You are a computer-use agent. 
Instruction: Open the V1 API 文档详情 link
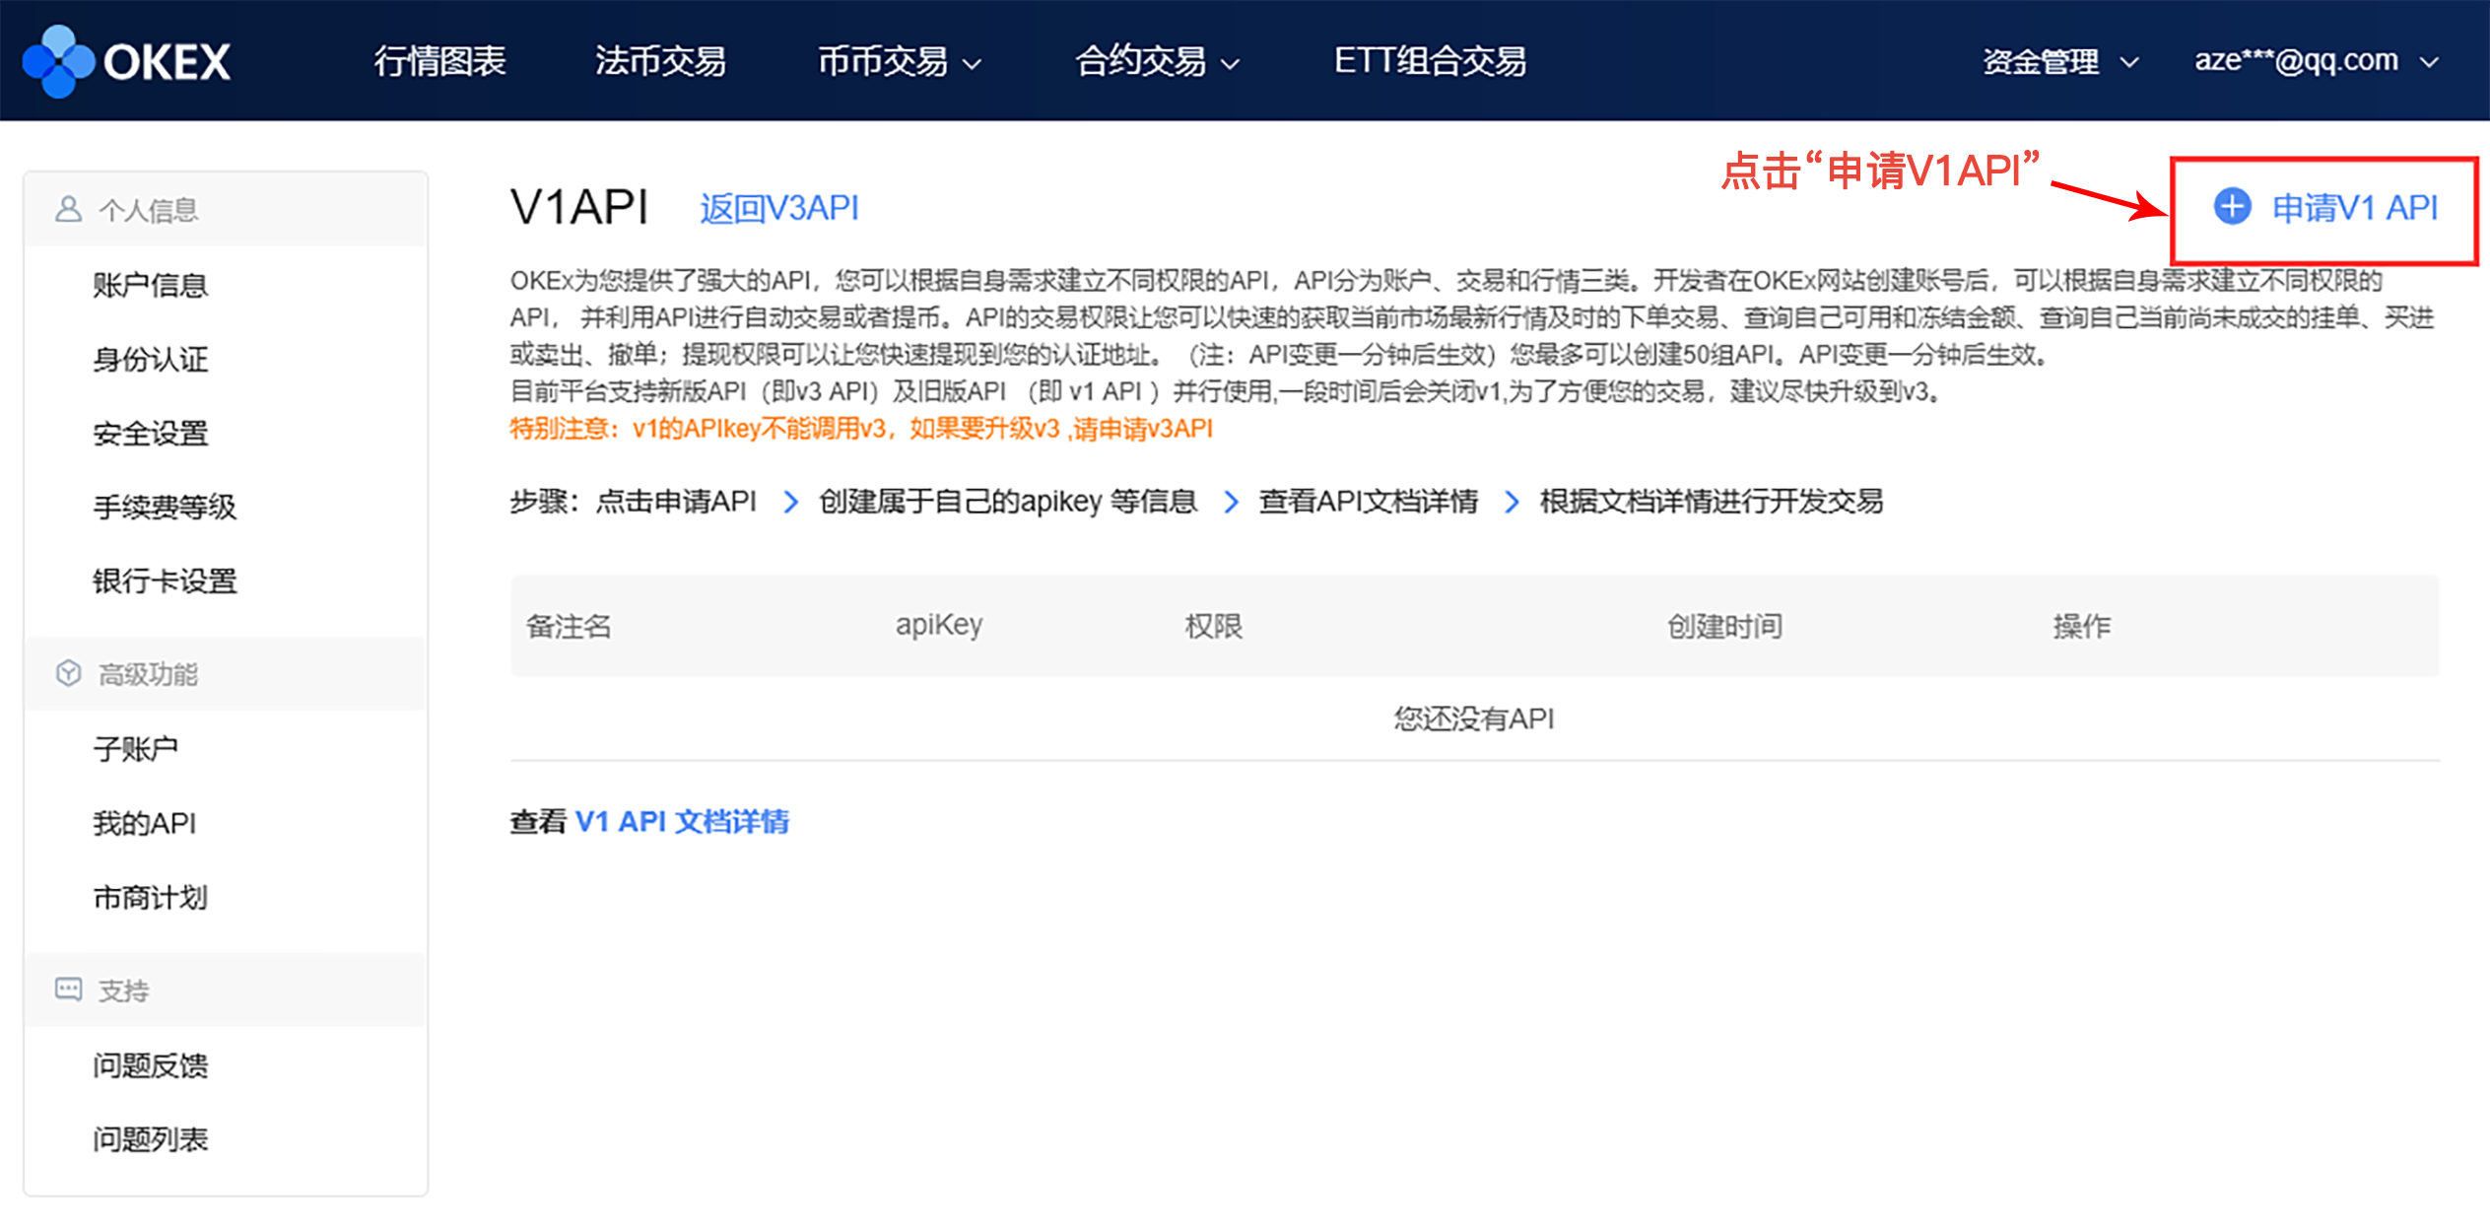682,821
